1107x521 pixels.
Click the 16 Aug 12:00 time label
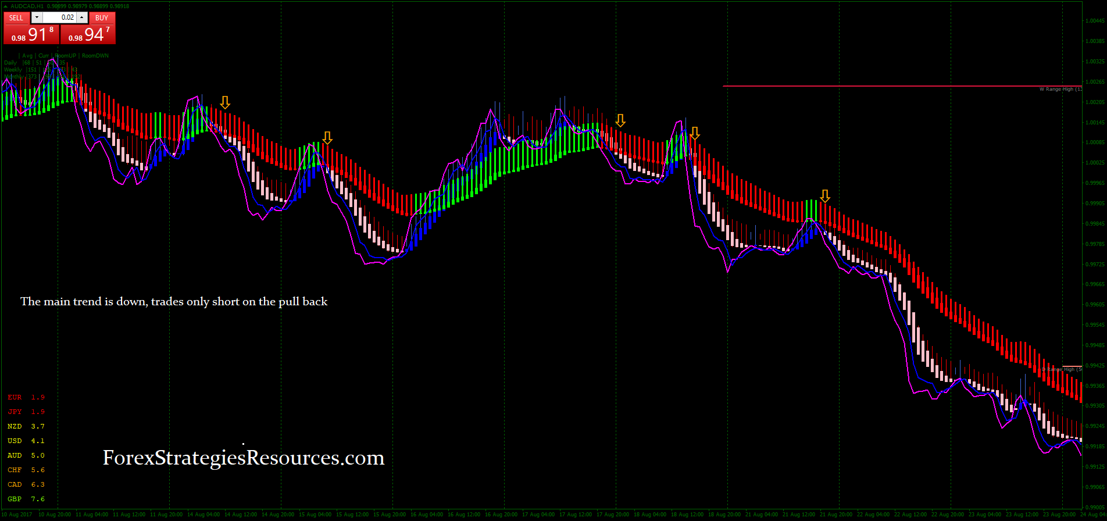point(464,515)
